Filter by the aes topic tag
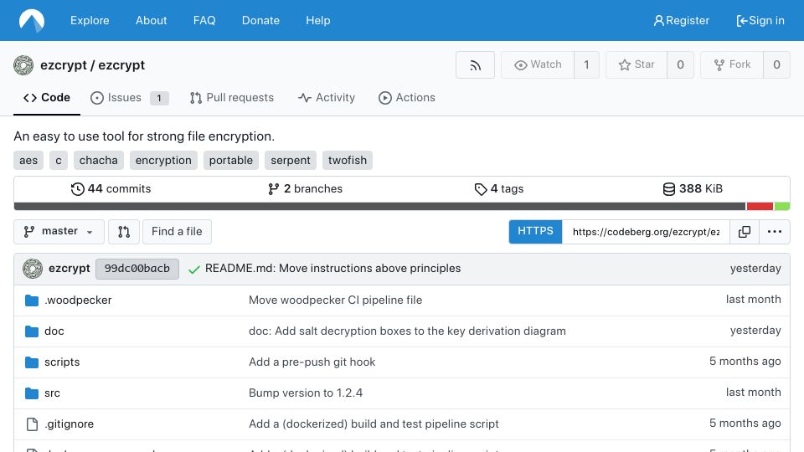This screenshot has height=452, width=804. 28,161
